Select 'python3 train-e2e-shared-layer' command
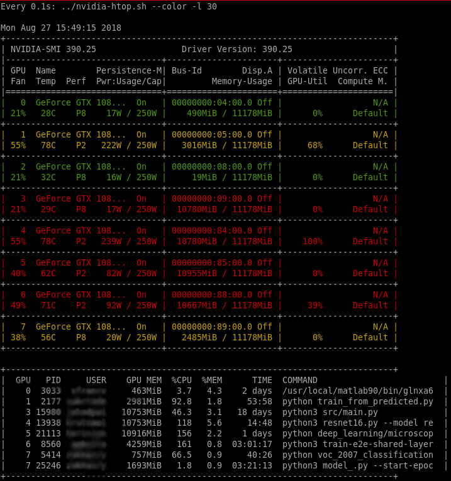The width and height of the screenshot is (451, 481). [358, 445]
